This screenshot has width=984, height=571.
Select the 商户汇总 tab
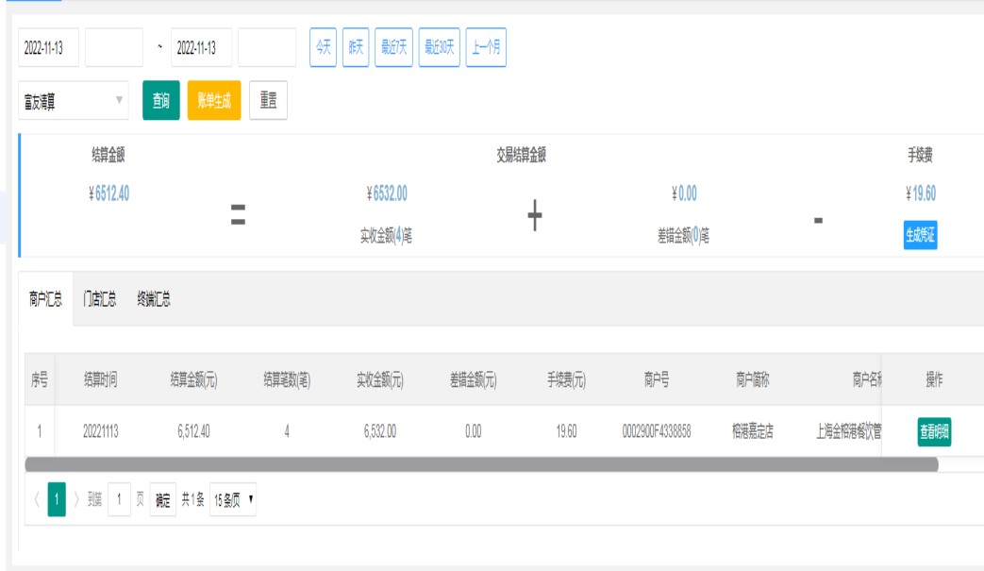tap(45, 299)
